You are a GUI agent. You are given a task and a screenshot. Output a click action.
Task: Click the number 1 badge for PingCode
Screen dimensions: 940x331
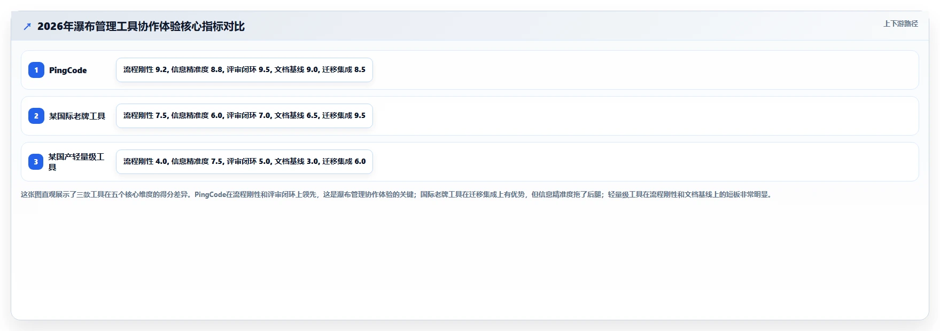pos(36,70)
